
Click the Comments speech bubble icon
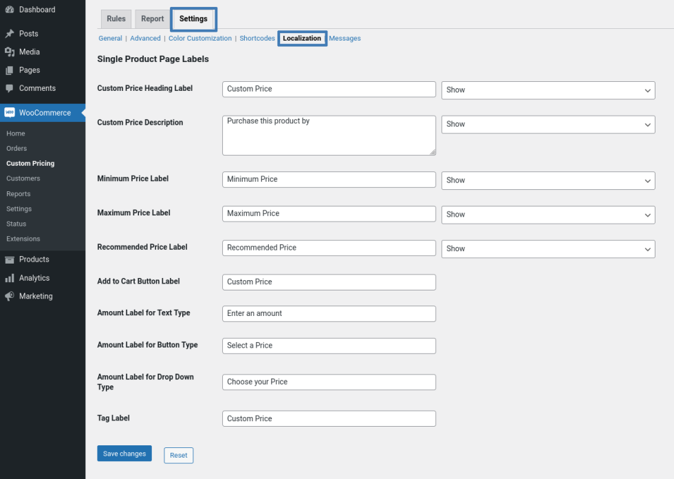(10, 88)
